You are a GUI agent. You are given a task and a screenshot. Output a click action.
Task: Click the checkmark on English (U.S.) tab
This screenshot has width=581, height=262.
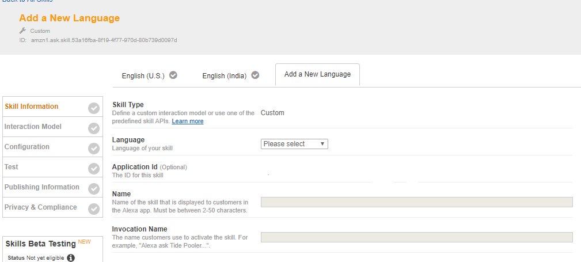click(x=173, y=75)
